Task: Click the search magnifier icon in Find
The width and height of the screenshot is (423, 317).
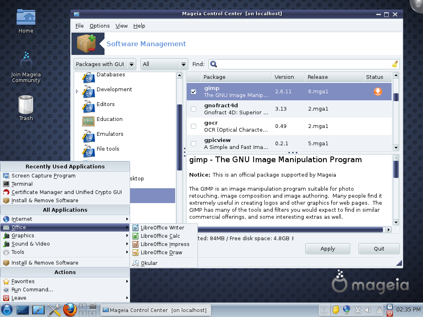Action: (x=214, y=64)
